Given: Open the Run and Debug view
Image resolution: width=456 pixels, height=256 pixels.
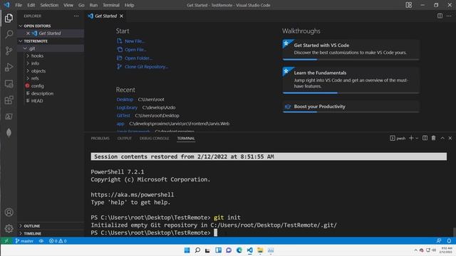Looking at the screenshot, I should pos(9,68).
